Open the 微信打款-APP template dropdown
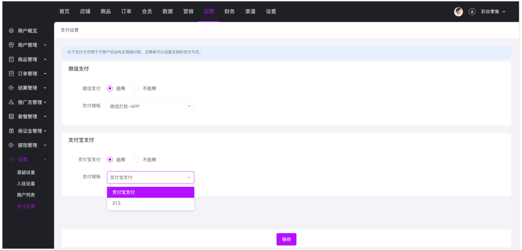 coord(150,106)
